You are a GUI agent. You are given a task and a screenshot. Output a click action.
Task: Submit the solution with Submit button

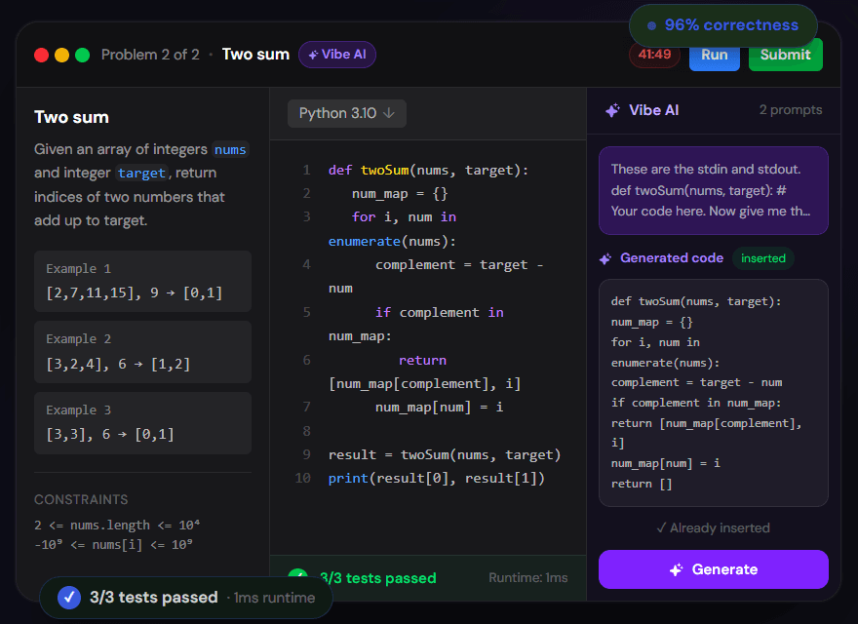tap(785, 55)
